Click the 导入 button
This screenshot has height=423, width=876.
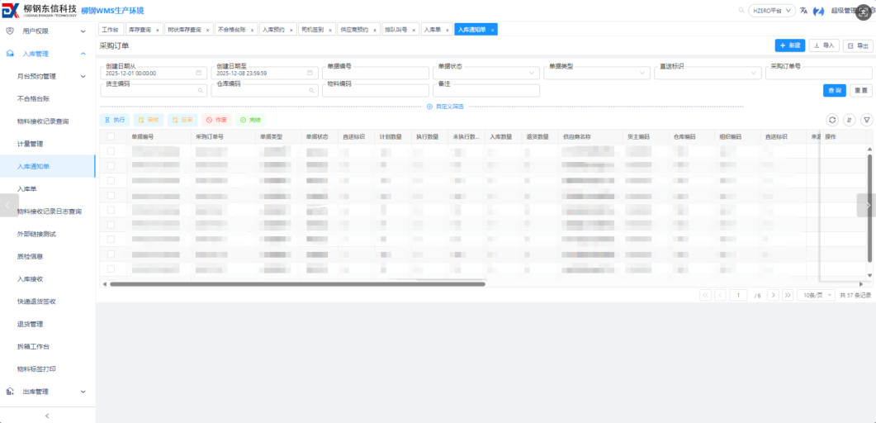[x=824, y=45]
